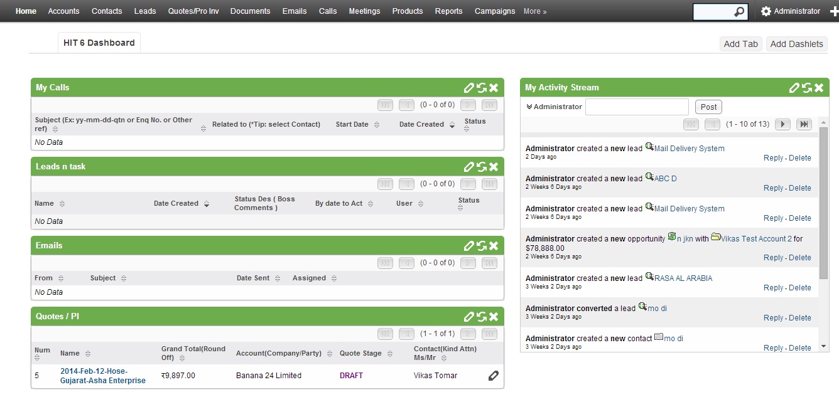Click the global search input box
The image size is (839, 402).
tap(713, 11)
